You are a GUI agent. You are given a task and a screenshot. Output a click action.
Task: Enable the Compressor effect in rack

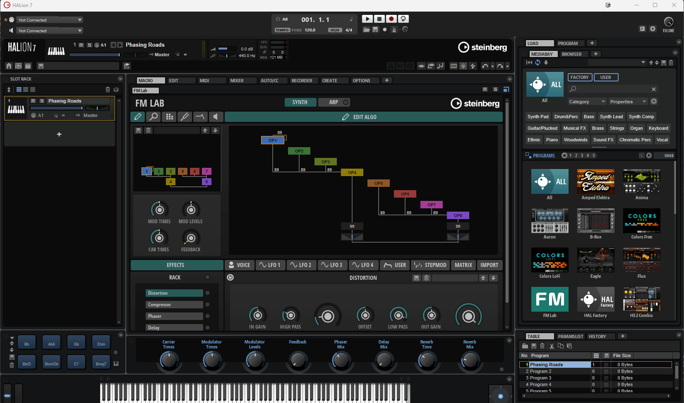click(x=207, y=305)
